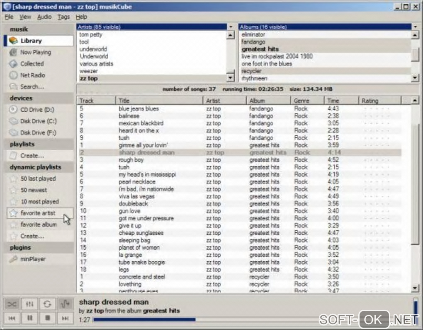Select artist 'weezer' in Artists list

[152, 71]
